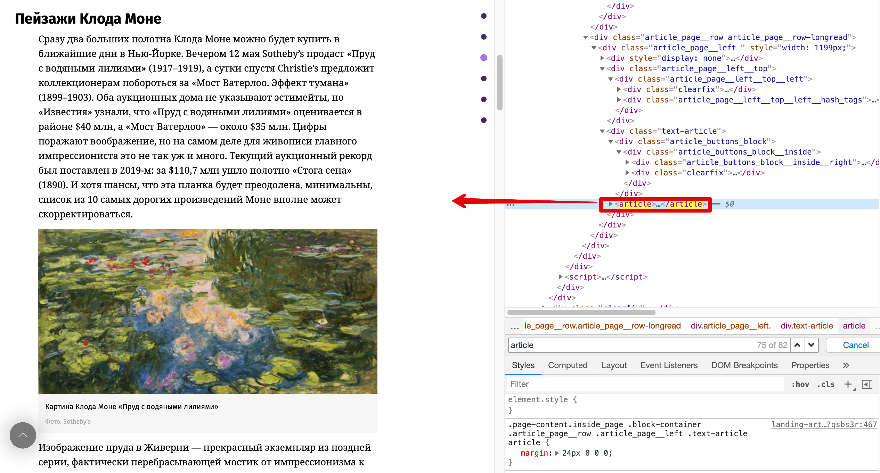
Task: Collapse the article_page__row-longread div
Action: 586,38
